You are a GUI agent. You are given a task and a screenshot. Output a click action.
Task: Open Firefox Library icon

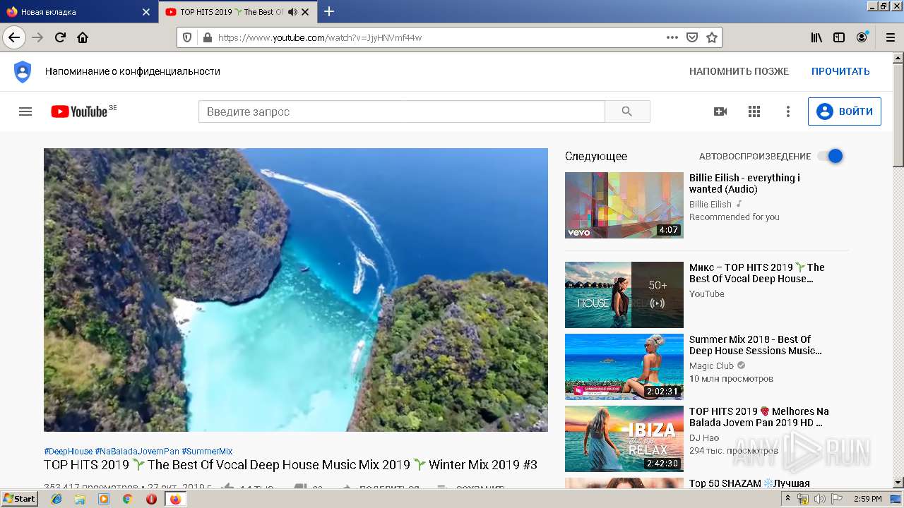[x=816, y=37]
